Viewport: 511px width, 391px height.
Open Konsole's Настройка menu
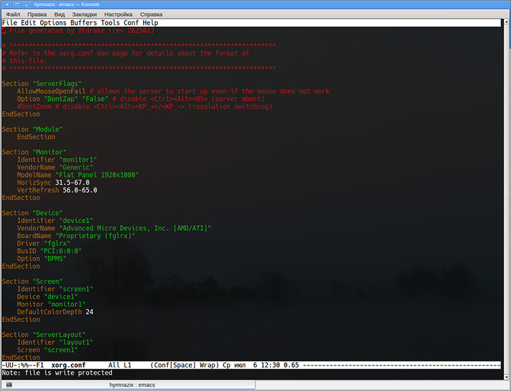point(119,13)
